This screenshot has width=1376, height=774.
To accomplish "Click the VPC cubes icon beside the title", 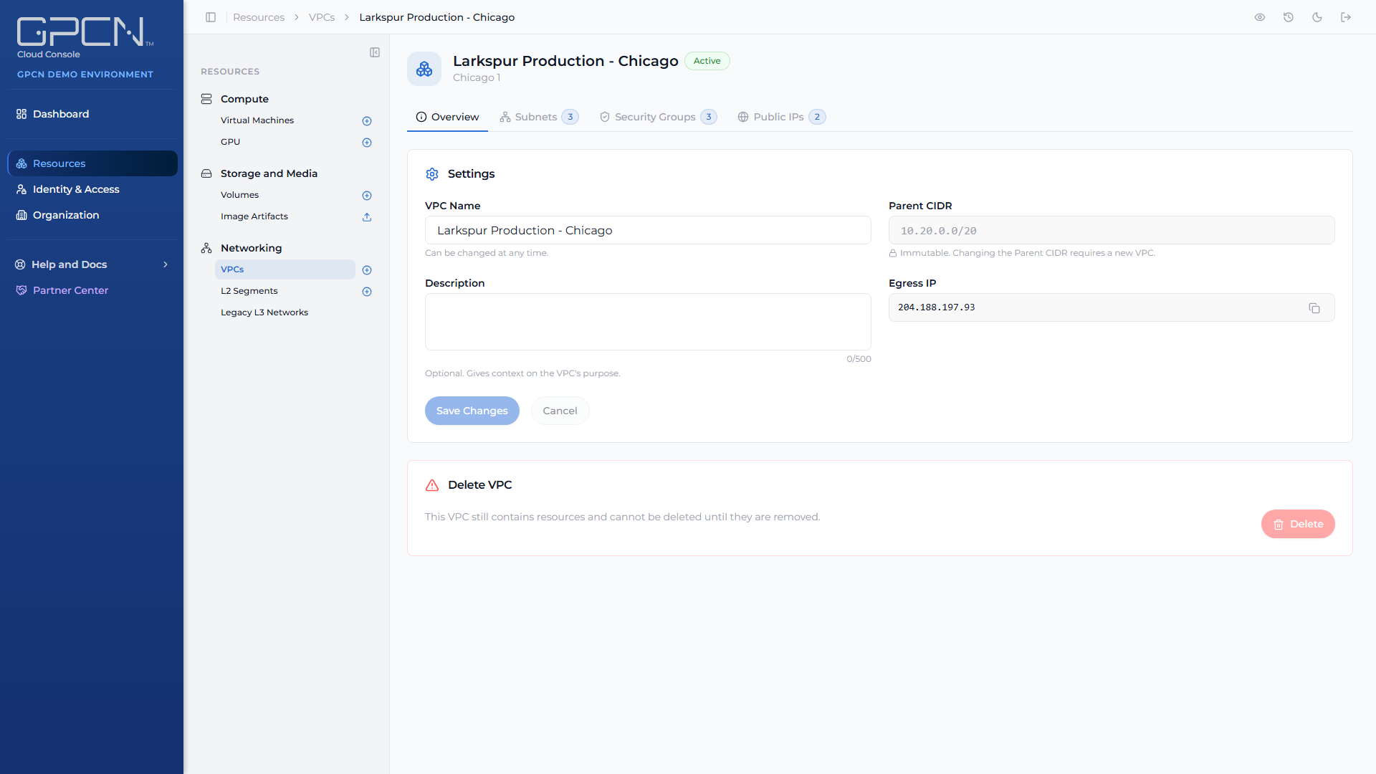I will pyautogui.click(x=424, y=69).
